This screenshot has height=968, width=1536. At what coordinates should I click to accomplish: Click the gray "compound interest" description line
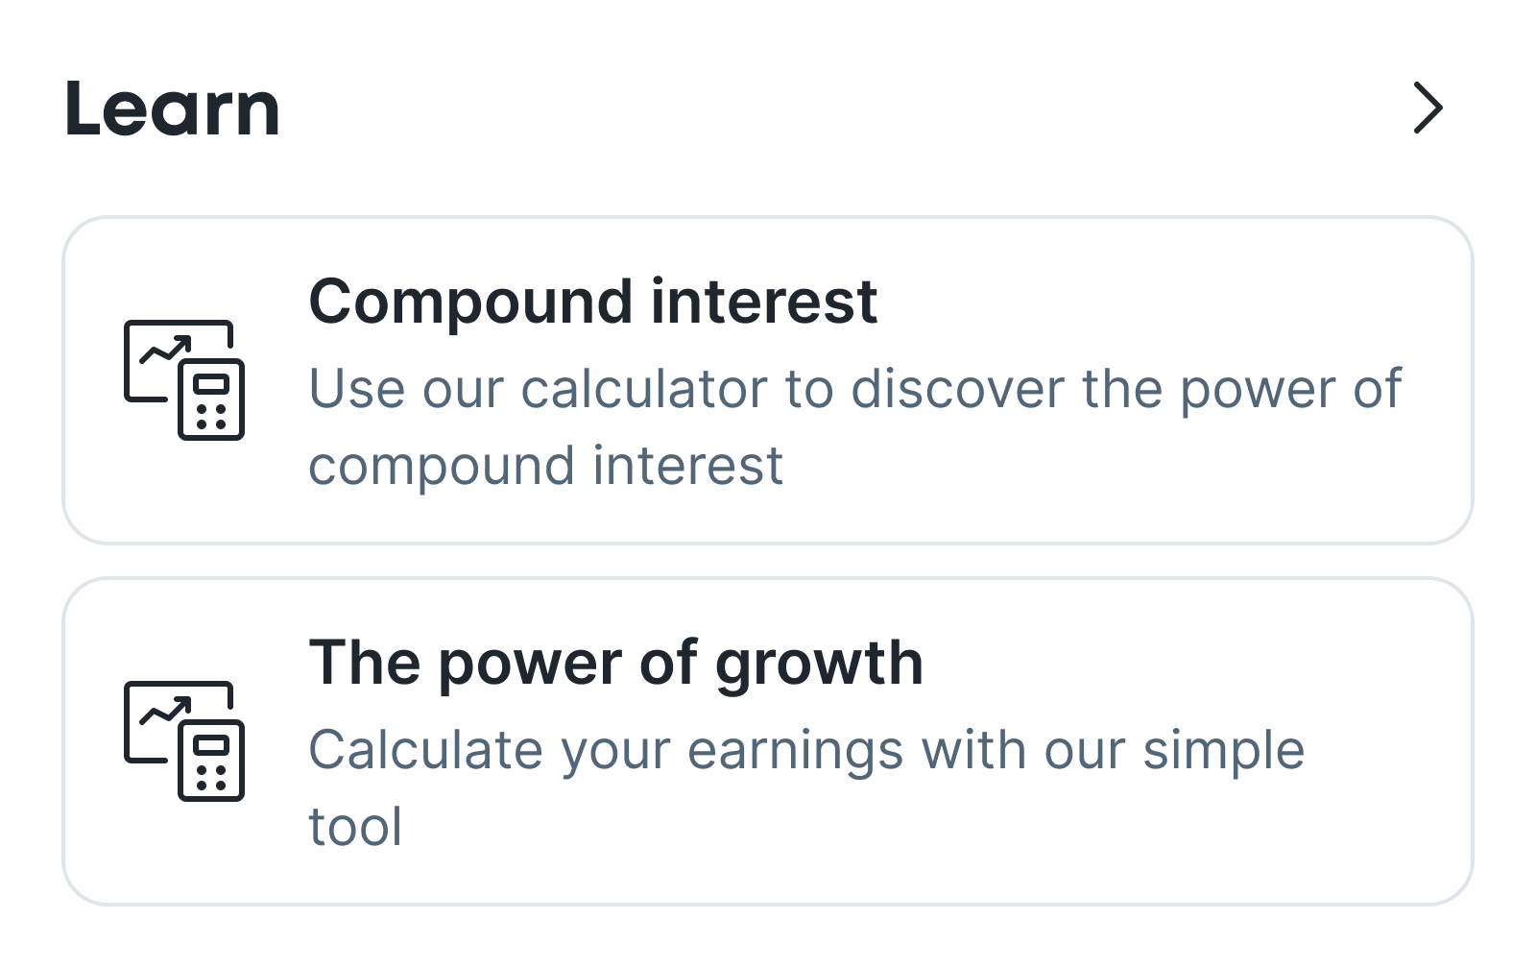[x=545, y=466]
